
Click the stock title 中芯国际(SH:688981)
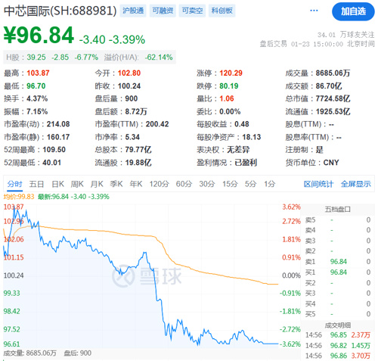point(60,11)
